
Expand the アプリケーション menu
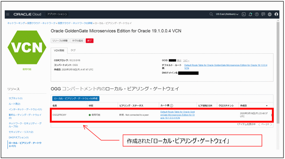click(57, 14)
